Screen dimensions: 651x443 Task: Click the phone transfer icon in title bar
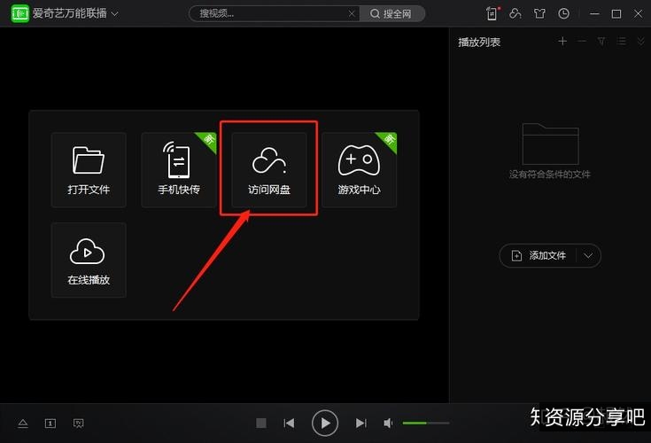(492, 13)
